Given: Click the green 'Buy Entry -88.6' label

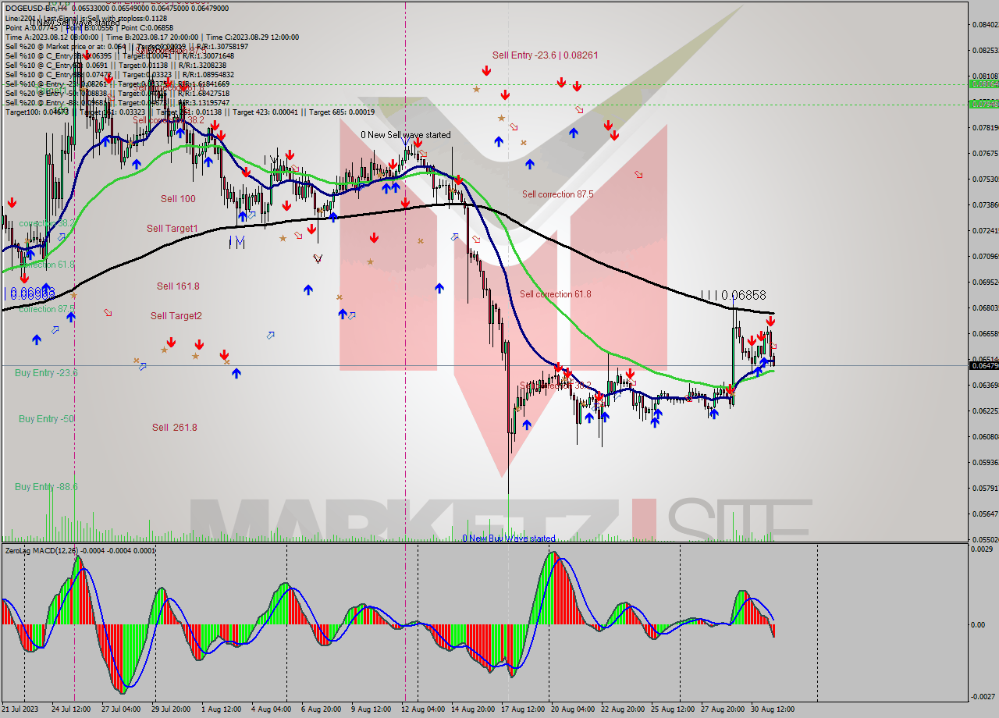Looking at the screenshot, I should point(46,487).
